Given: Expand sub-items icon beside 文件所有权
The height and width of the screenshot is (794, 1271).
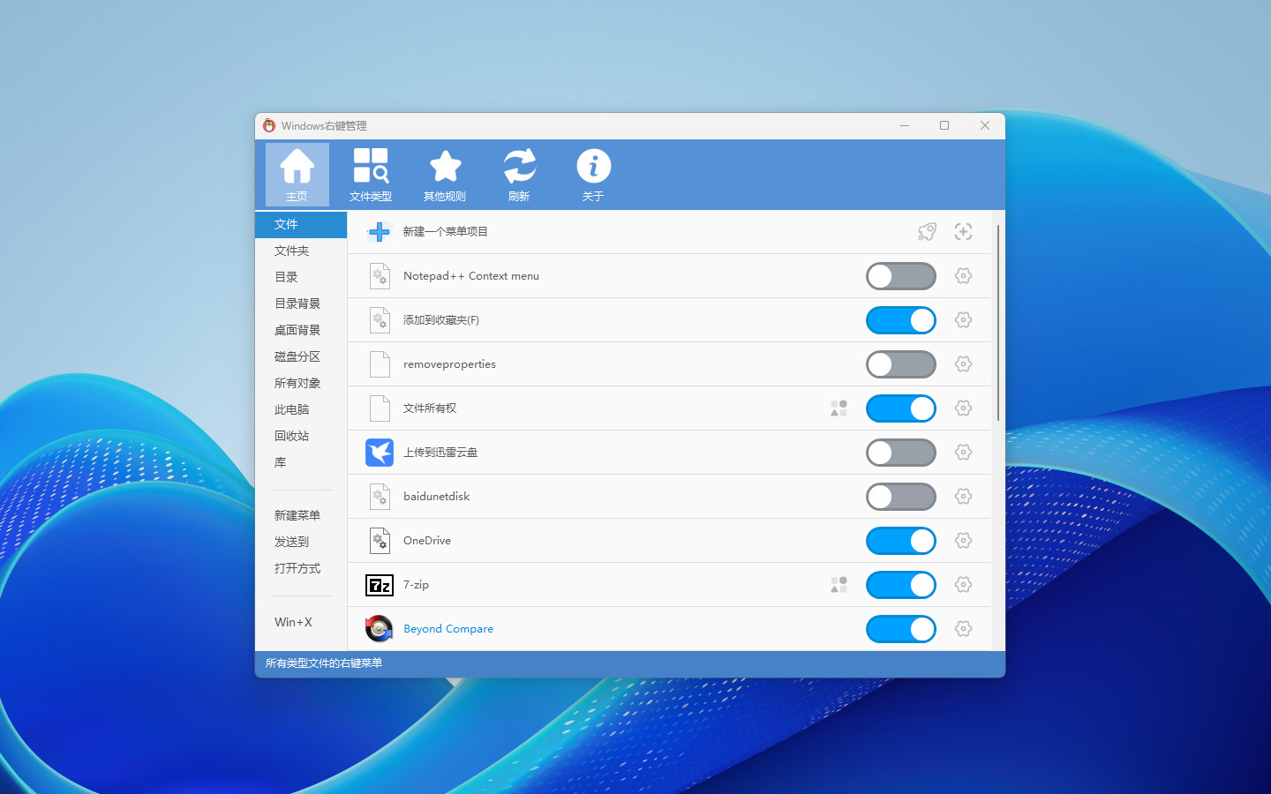Looking at the screenshot, I should coord(839,408).
